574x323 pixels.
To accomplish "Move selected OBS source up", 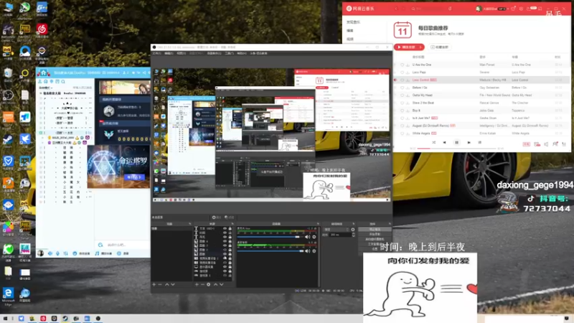I will pyautogui.click(x=215, y=284).
